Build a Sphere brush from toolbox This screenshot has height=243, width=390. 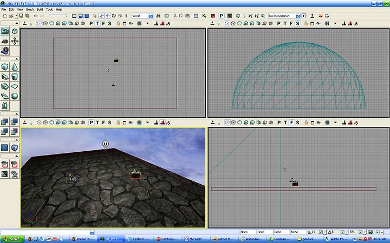[x=15, y=96]
